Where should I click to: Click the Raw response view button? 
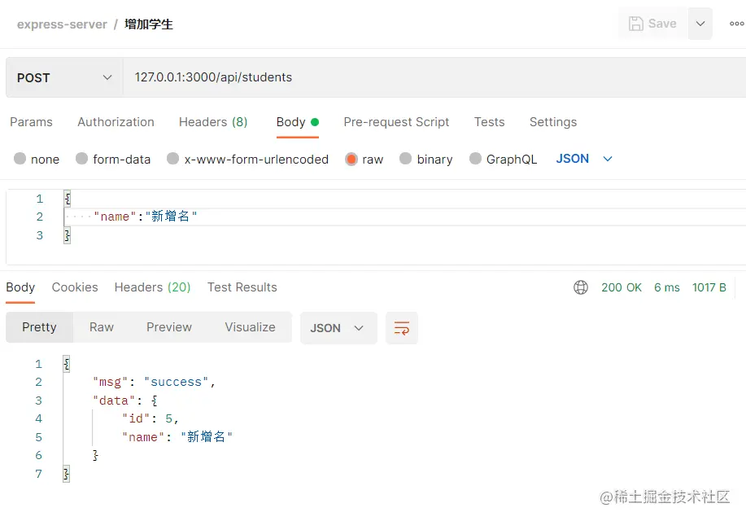pyautogui.click(x=102, y=327)
